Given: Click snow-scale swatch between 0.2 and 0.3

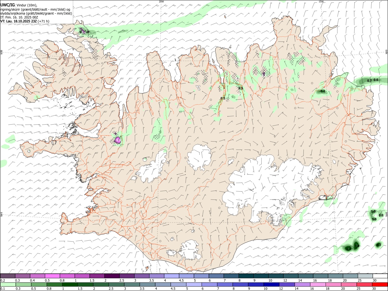Looking at the screenshot, I should pos(8,276).
